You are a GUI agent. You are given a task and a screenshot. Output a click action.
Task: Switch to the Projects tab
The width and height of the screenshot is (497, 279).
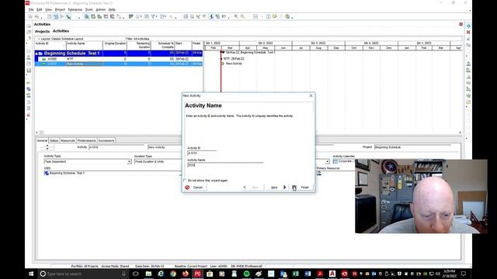(x=42, y=31)
